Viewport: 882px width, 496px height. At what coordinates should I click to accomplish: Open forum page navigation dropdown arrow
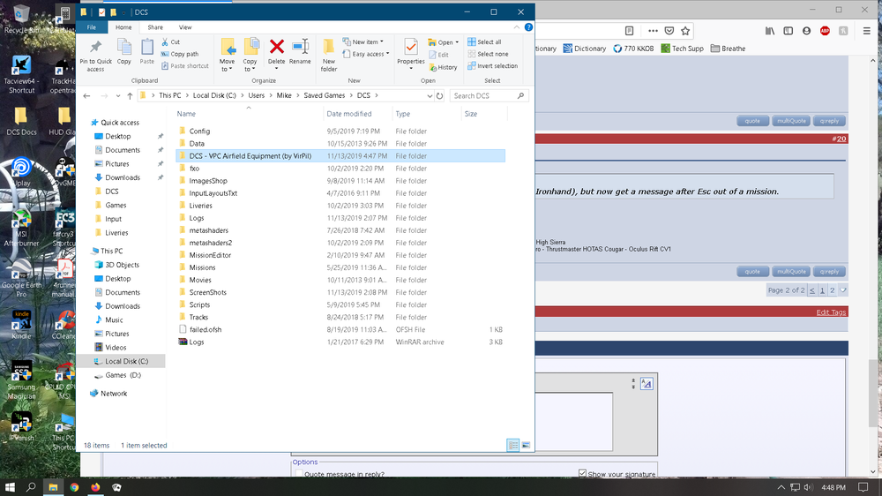(842, 290)
